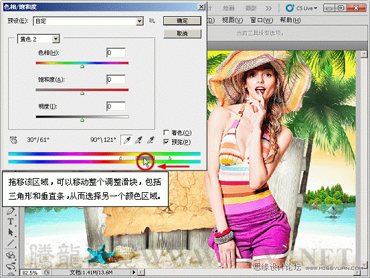Open the 视图(V) menu
Image resolution: width=370 pixels, height=278 pixels.
point(232,20)
